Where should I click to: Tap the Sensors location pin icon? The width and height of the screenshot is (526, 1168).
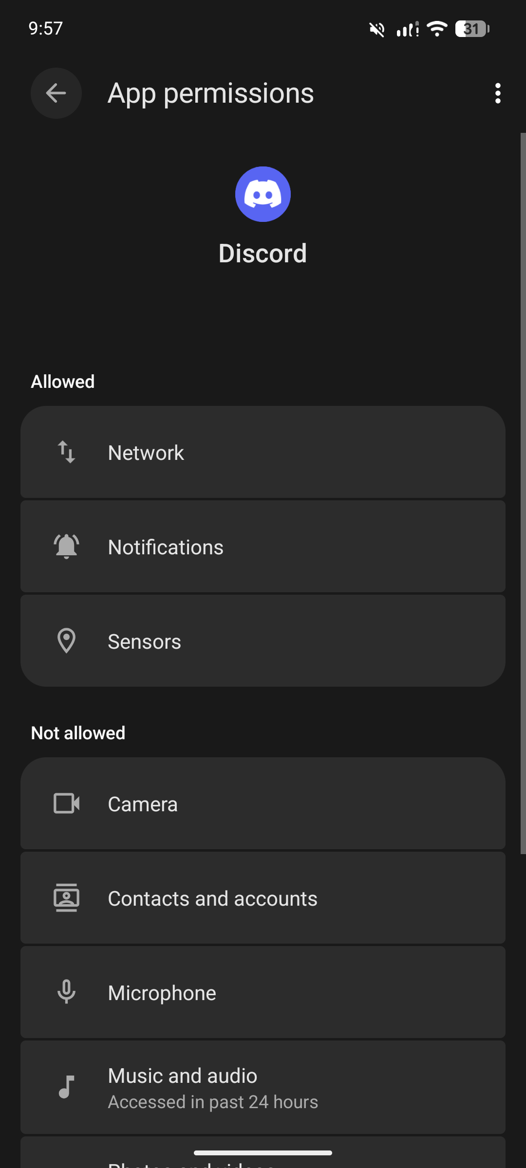[x=66, y=641]
